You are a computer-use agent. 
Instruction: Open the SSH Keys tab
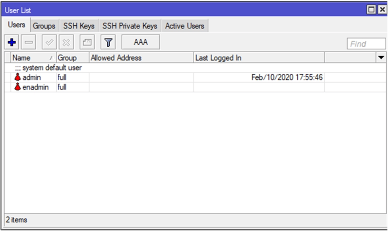pos(79,26)
